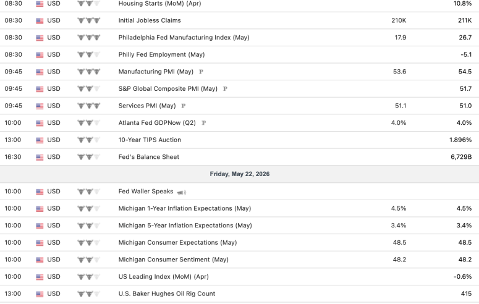This screenshot has width=479, height=304.
Task: Open the Initial Jobless Claims event
Action: click(x=150, y=20)
